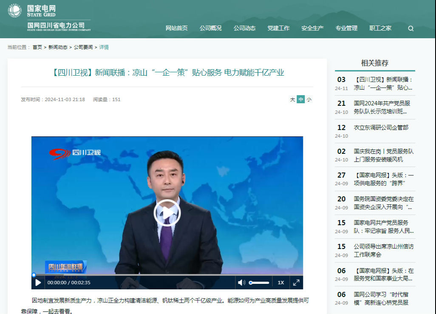Select large font size option 大

pyautogui.click(x=292, y=99)
